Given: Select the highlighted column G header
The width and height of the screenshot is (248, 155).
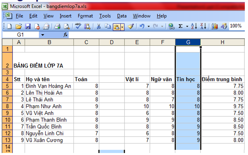Looking at the screenshot, I should coord(188,42).
